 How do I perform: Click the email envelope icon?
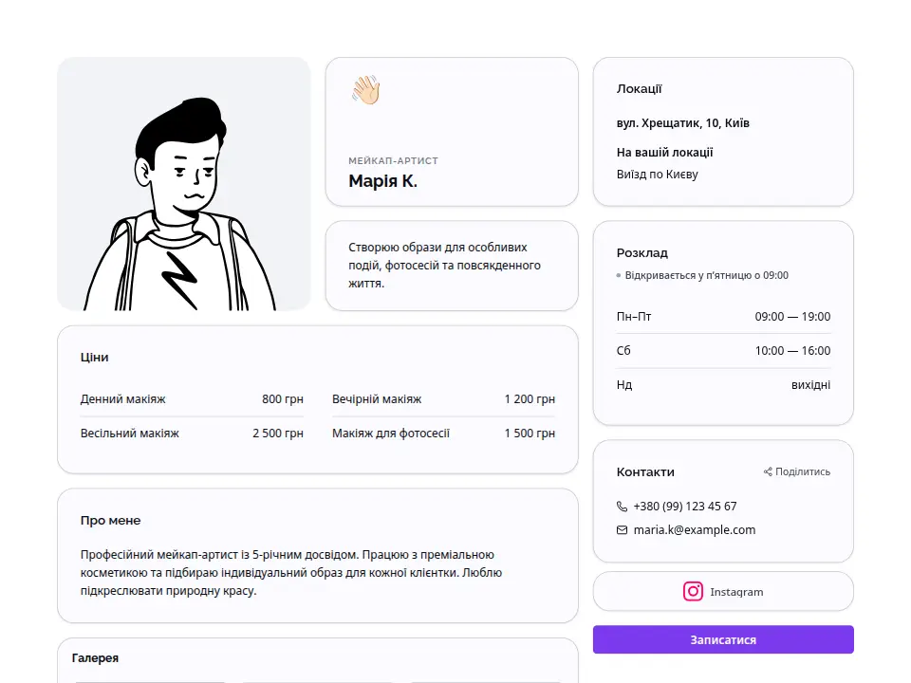[622, 529]
